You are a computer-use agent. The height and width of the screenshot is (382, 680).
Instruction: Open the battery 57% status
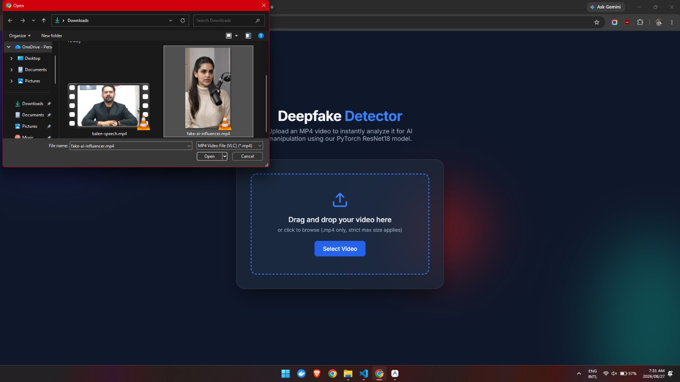click(628, 374)
